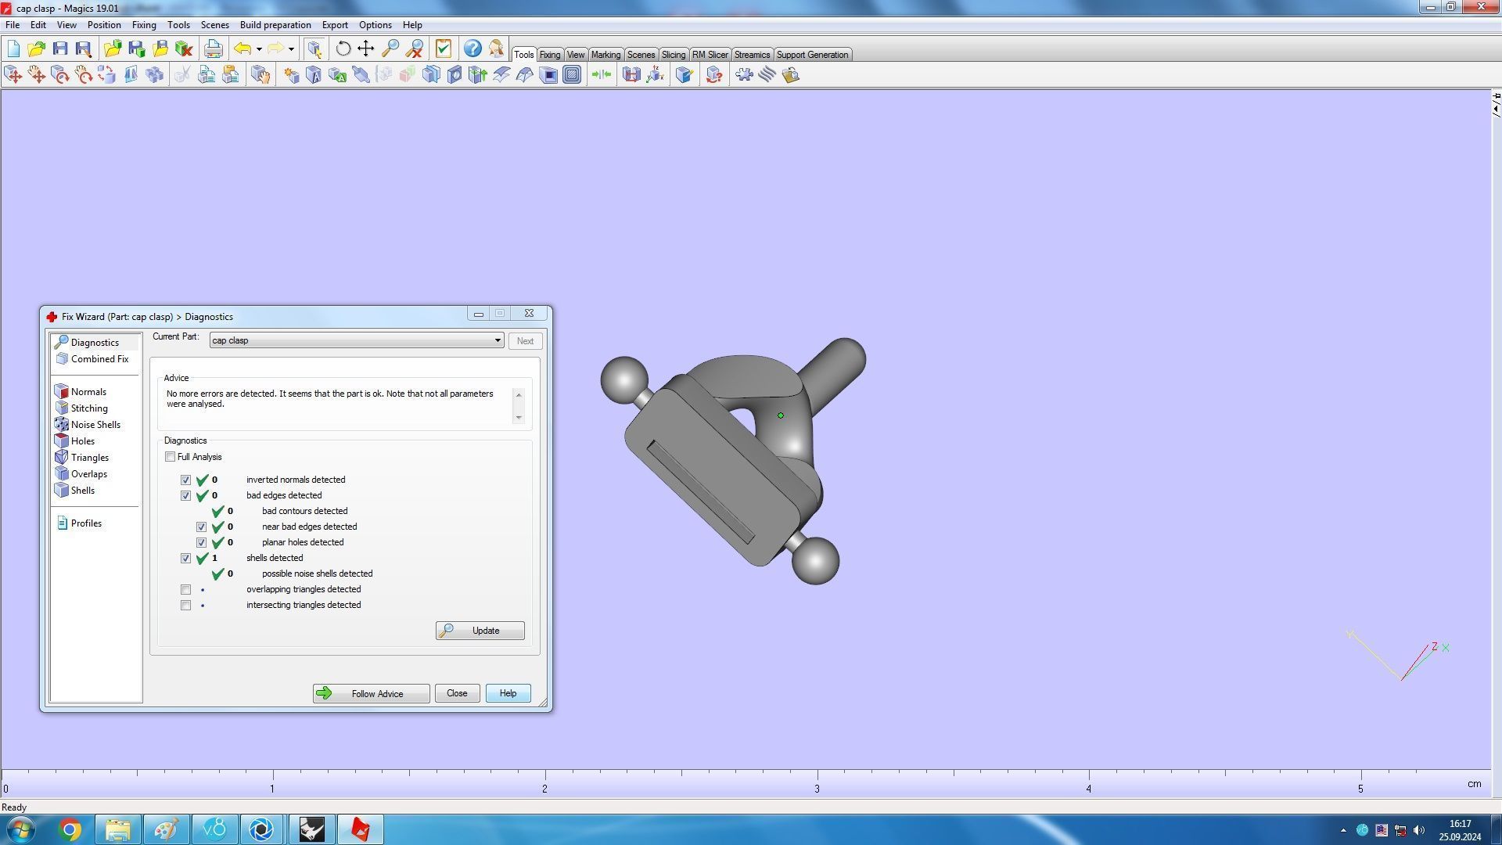Check overlapping triangles detected checkbox
1502x845 pixels.
coord(185,589)
